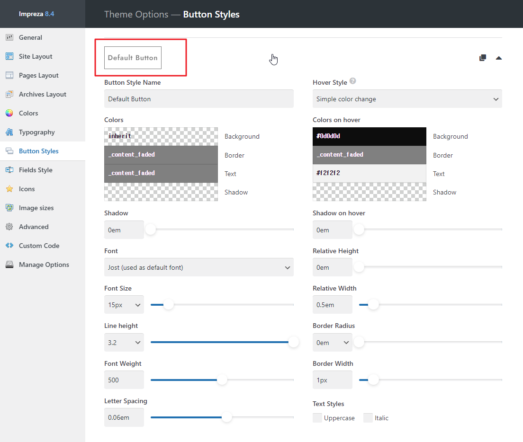Collapse the Default Button style section

click(499, 58)
